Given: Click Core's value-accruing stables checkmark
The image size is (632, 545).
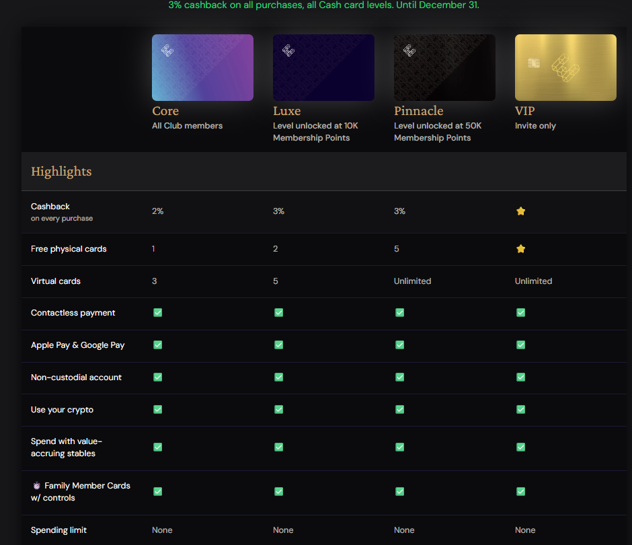Looking at the screenshot, I should point(157,447).
